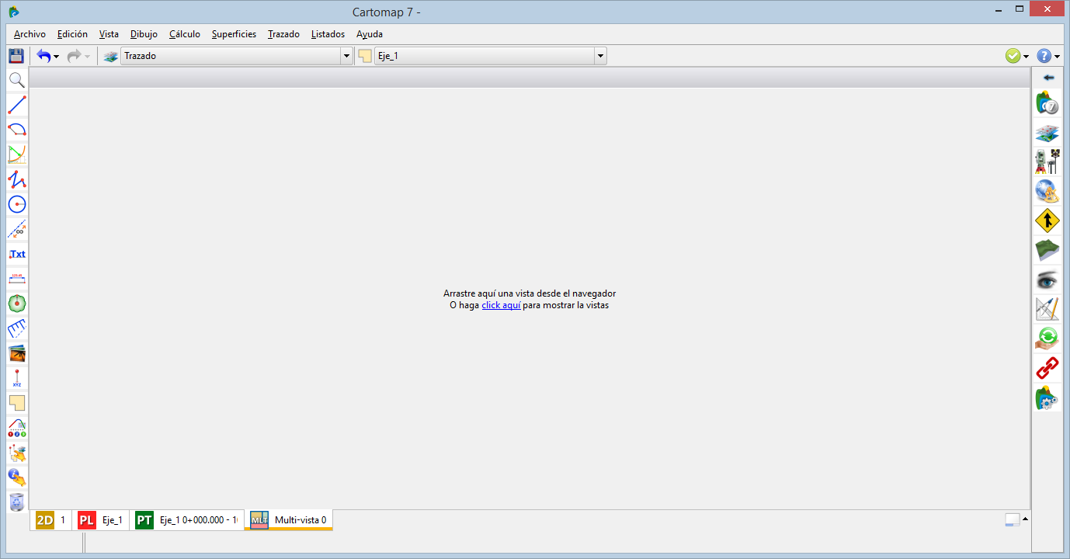
Task: Select the hand pointing at points tool
Action: pyautogui.click(x=16, y=453)
